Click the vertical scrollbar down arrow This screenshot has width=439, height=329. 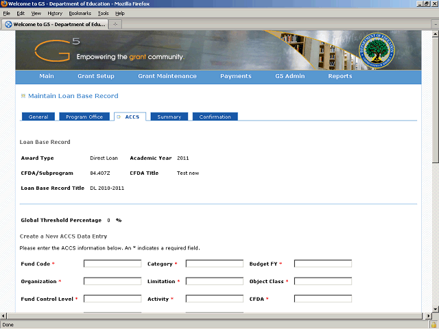pos(435,309)
